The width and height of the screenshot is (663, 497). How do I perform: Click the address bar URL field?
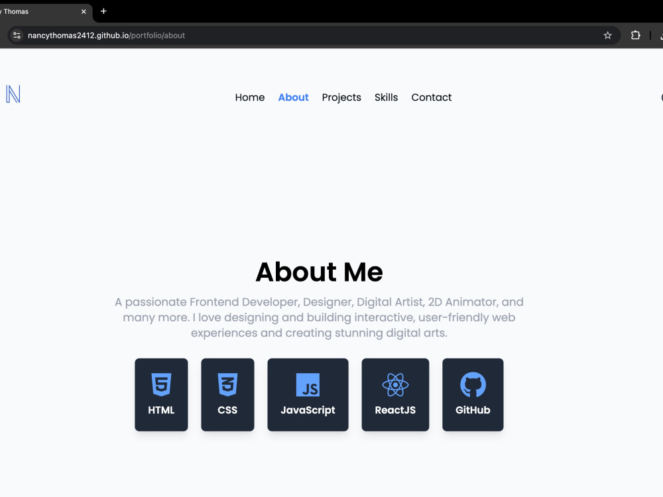coord(314,36)
